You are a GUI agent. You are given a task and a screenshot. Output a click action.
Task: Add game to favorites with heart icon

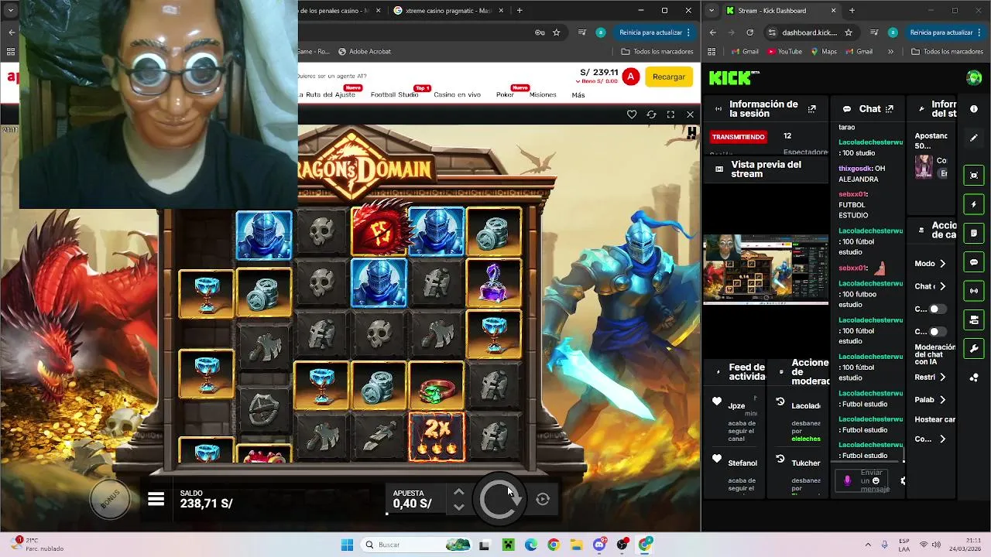tap(632, 114)
